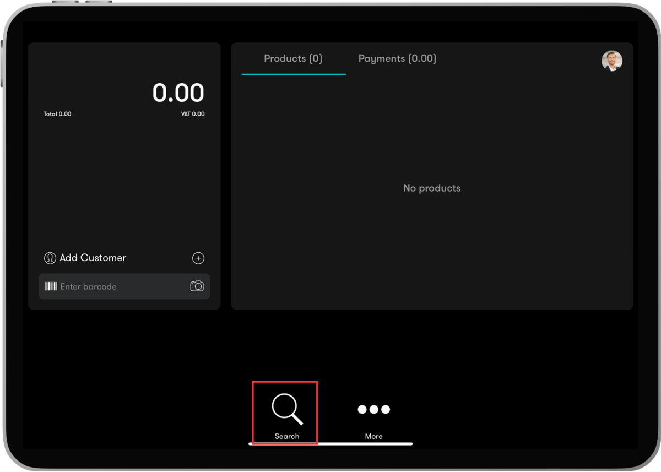Screen dimensions: 661x472
Task: Click the large 0.00 amount display
Action: [x=178, y=93]
